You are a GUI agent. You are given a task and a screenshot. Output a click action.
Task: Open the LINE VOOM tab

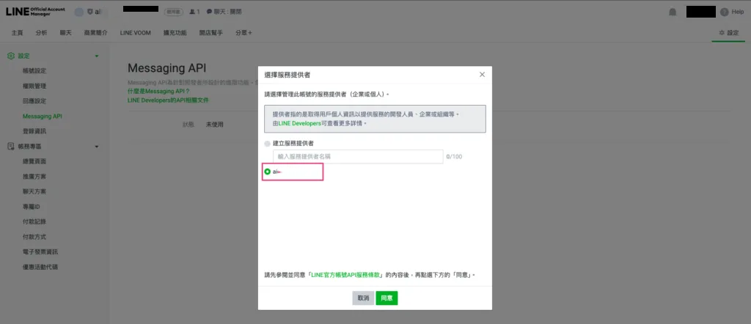click(136, 33)
